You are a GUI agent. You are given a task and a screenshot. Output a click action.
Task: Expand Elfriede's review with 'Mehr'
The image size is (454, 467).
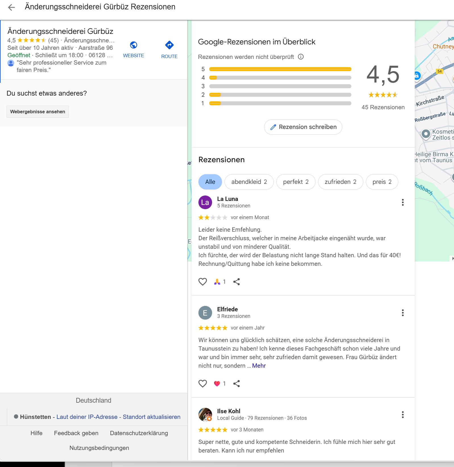coord(259,366)
